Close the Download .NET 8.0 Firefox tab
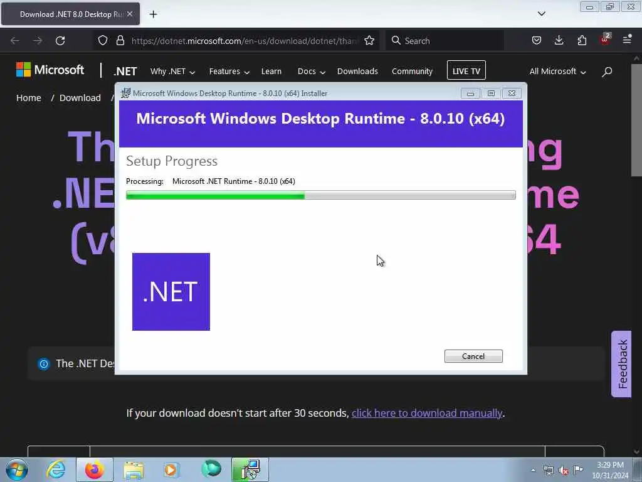This screenshot has width=642, height=482. (x=130, y=14)
